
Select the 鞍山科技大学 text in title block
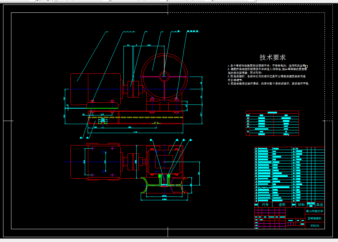pyautogui.click(x=315, y=211)
